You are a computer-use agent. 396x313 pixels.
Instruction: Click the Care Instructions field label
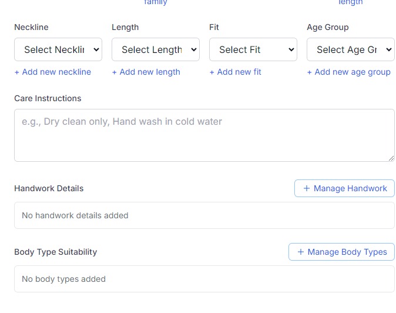tap(48, 98)
